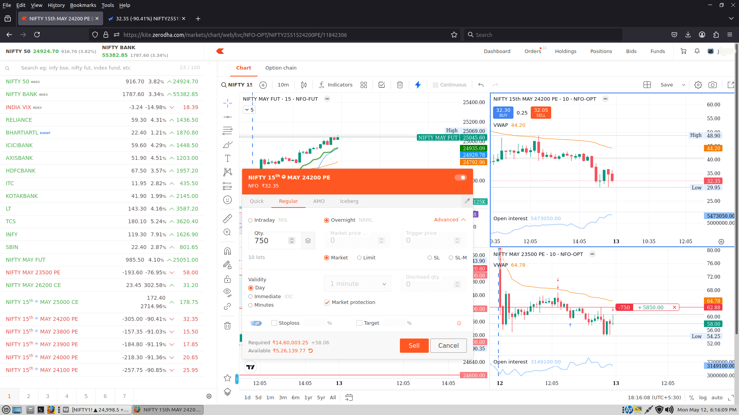Switch to the AMO order tab
Viewport: 739px width, 415px height.
[x=319, y=201]
